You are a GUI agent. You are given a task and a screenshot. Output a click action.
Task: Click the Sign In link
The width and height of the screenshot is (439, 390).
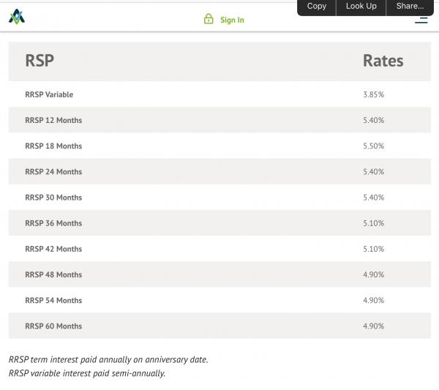(x=232, y=20)
